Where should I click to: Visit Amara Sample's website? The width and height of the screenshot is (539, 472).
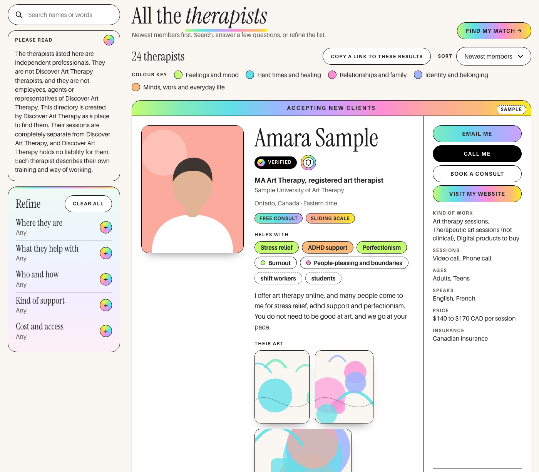477,194
